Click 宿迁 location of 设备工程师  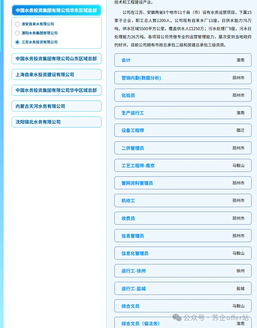(240, 130)
